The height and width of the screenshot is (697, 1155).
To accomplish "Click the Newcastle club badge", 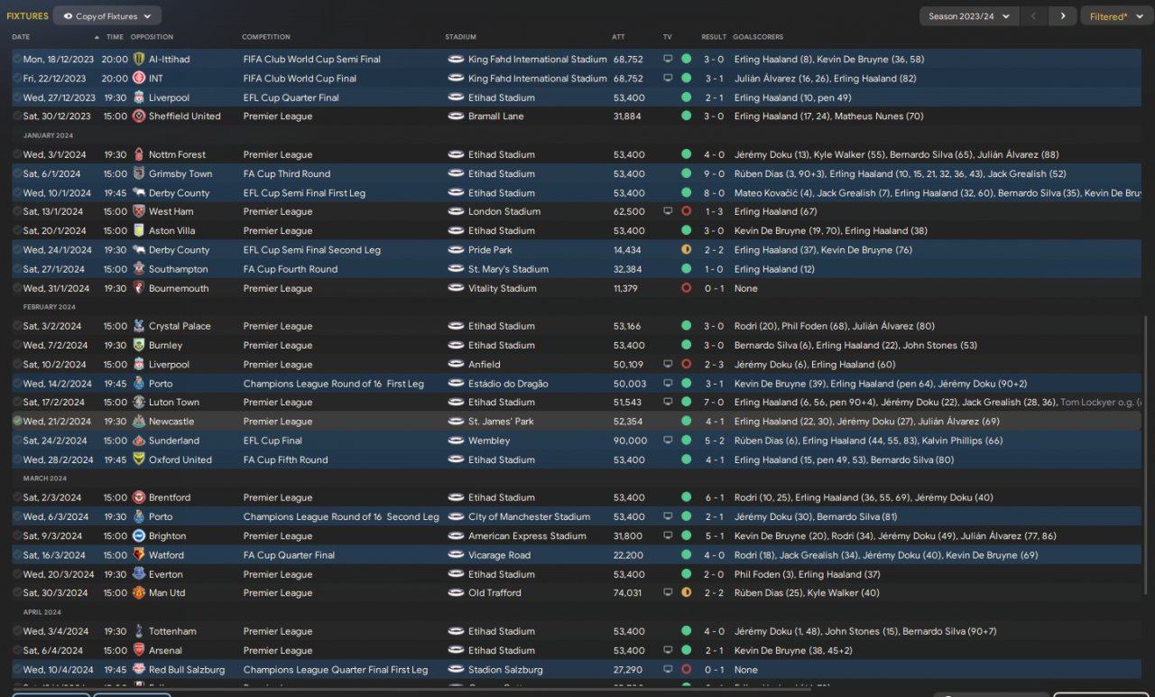I will (139, 422).
